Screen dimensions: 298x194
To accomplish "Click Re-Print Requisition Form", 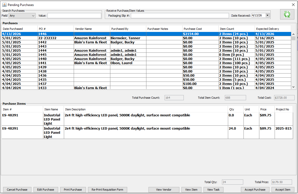I will pyautogui.click(x=107, y=190).
